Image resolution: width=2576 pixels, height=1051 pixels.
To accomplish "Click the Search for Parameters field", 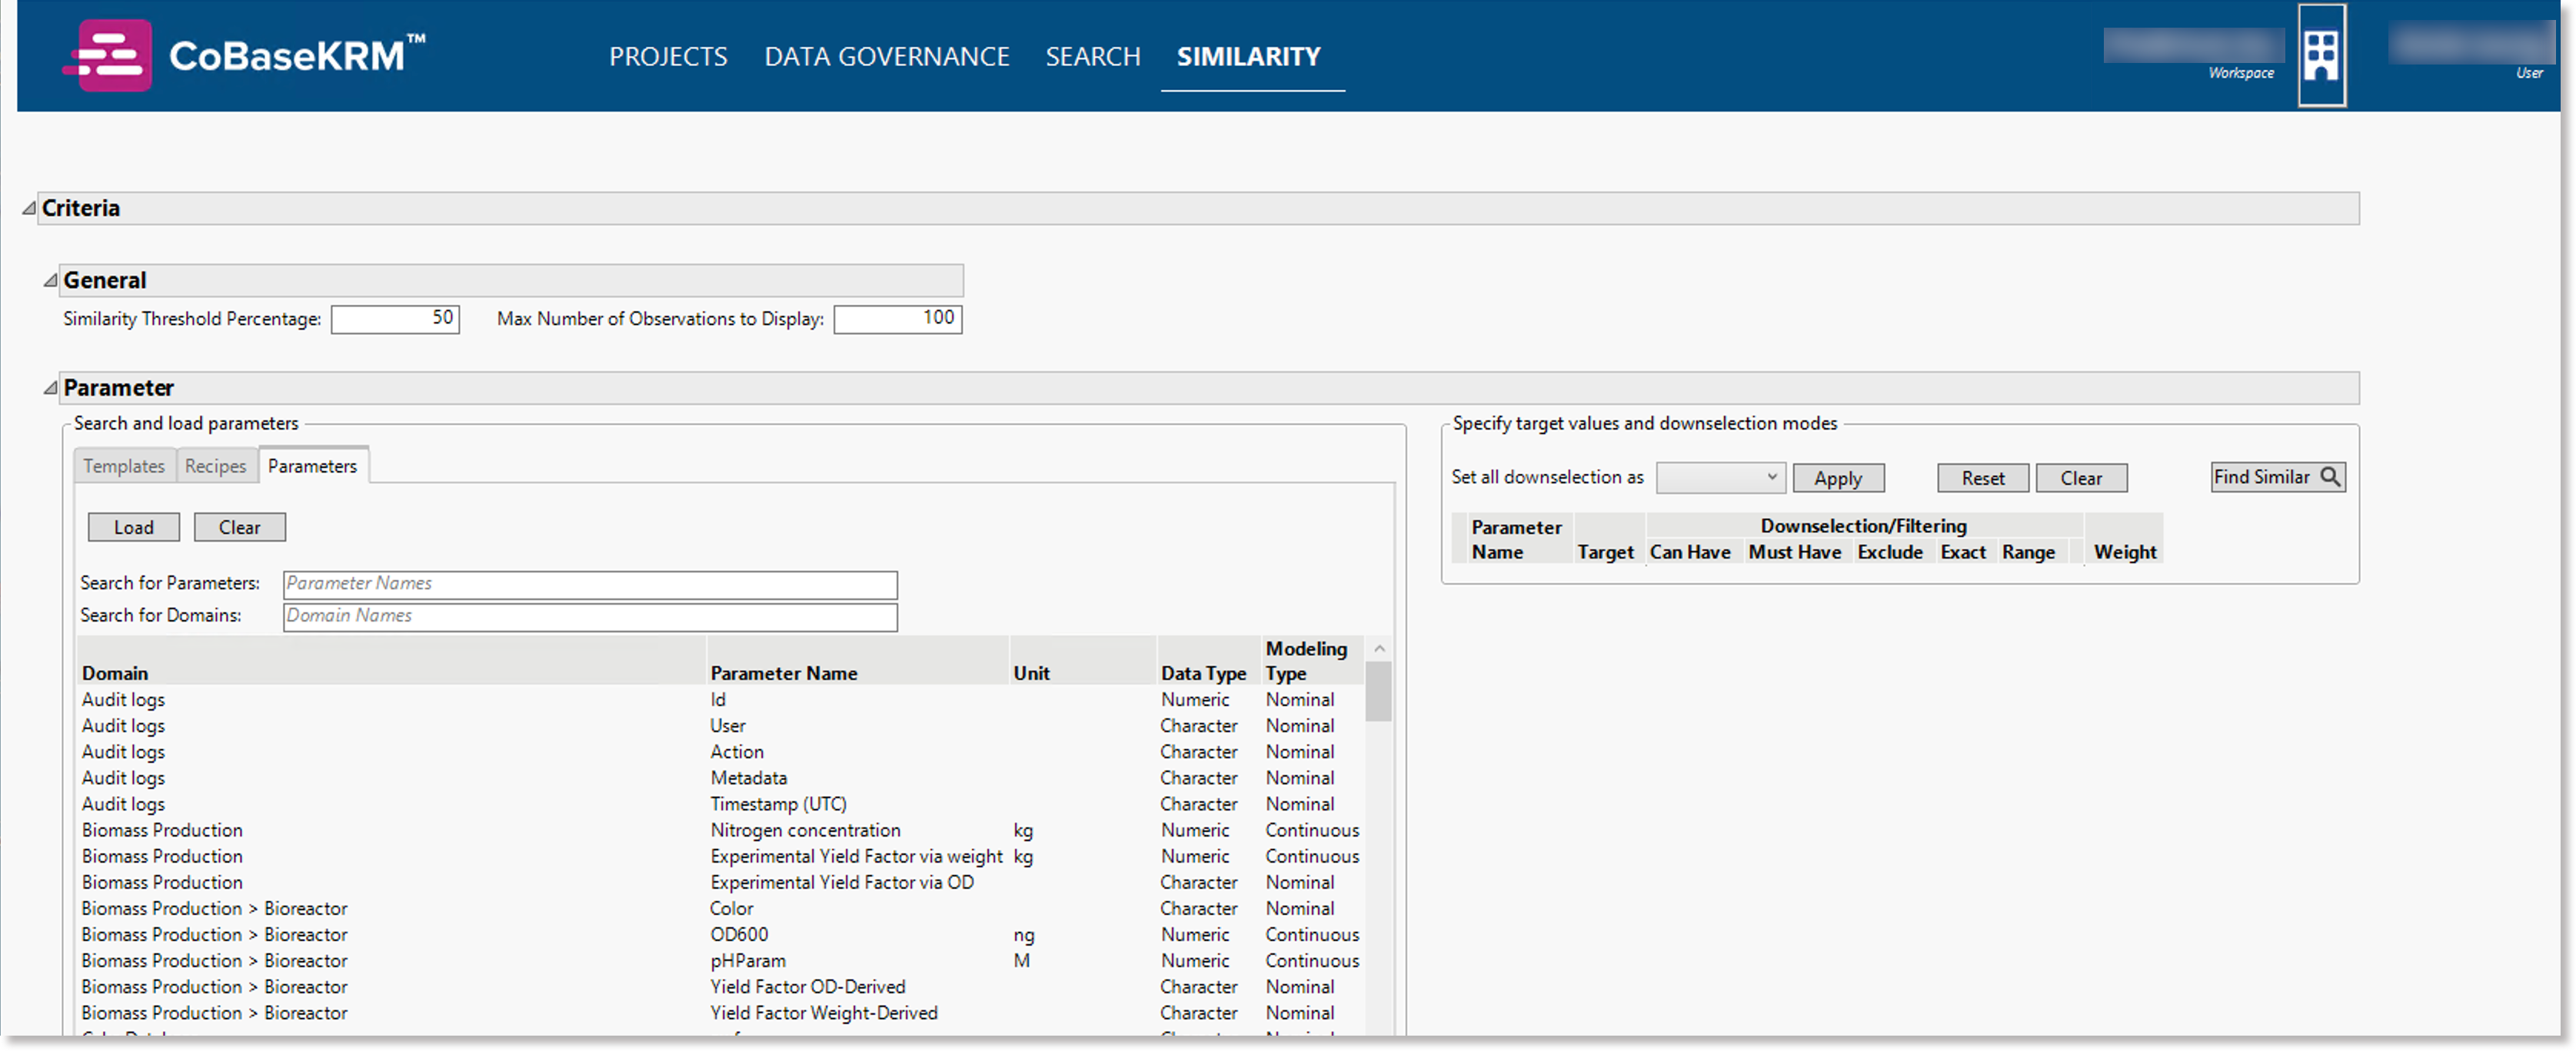I will click(590, 585).
